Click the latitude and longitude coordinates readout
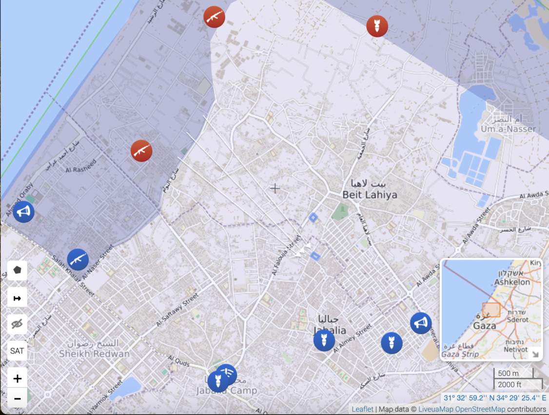The image size is (549, 415). 494,398
